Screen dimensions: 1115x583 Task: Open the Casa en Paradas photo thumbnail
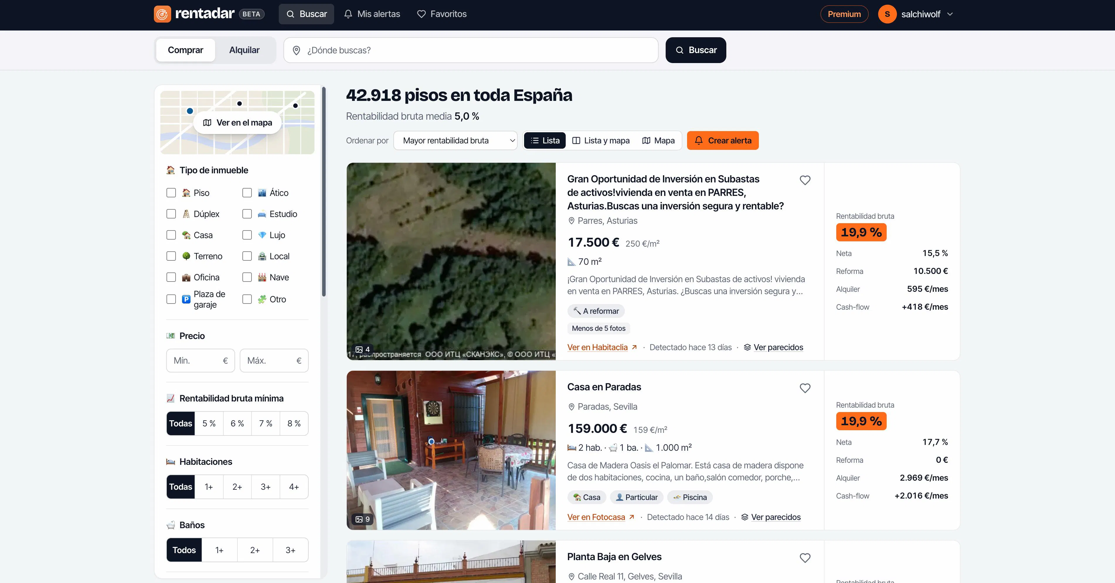pos(451,450)
